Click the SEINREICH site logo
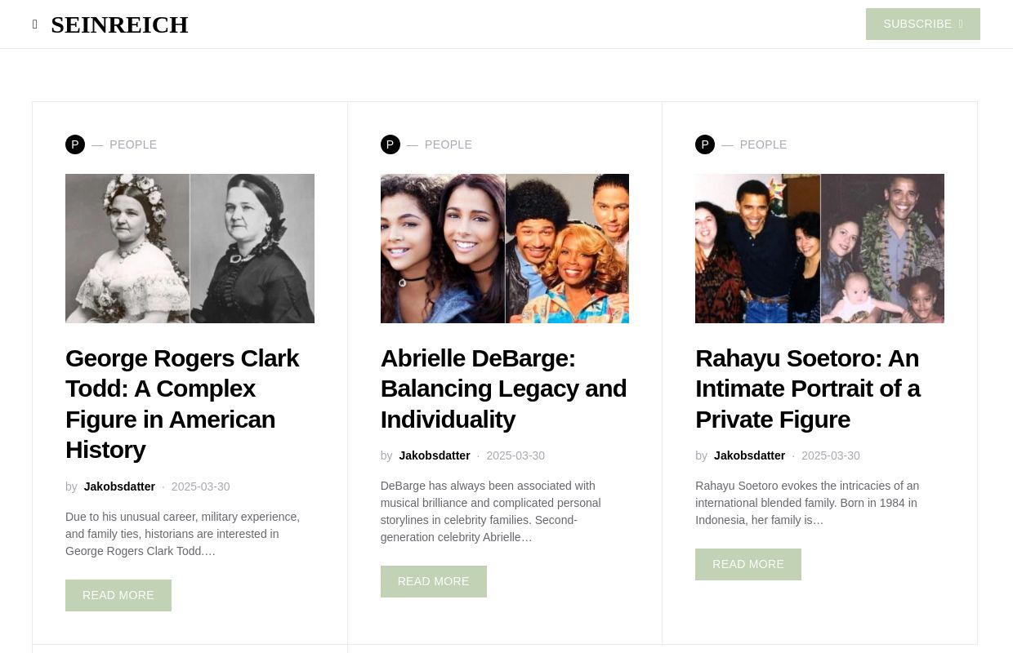 coord(119,25)
